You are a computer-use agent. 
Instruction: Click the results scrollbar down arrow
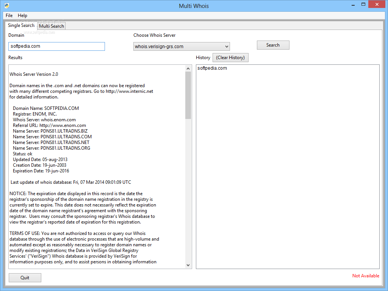188,265
